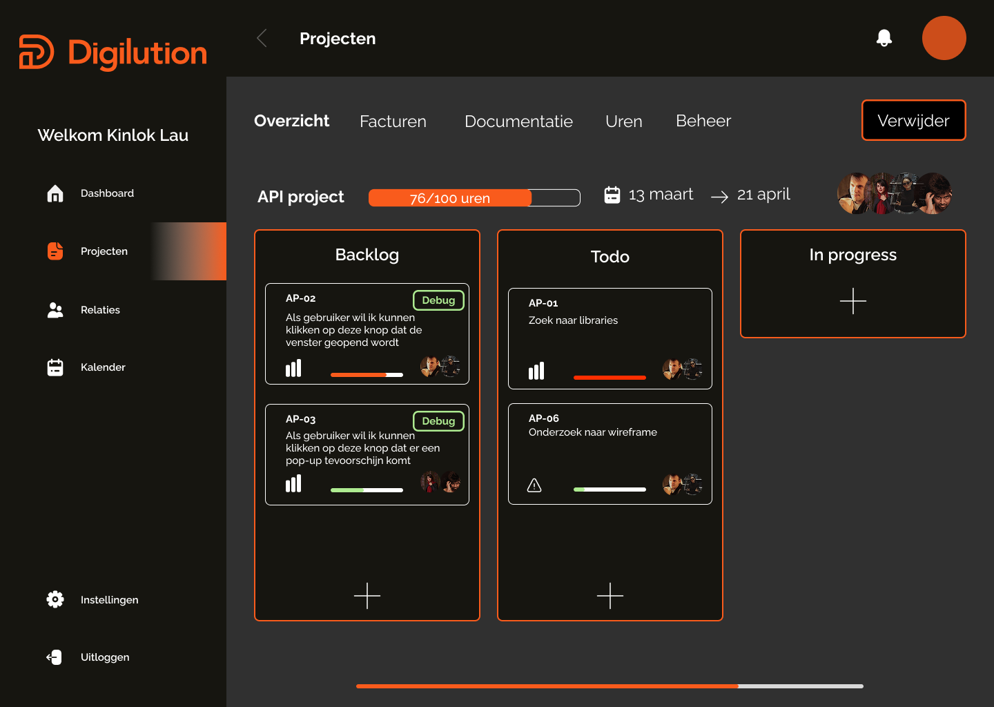Image resolution: width=994 pixels, height=707 pixels.
Task: Add a card to Todo column
Action: pyautogui.click(x=610, y=596)
